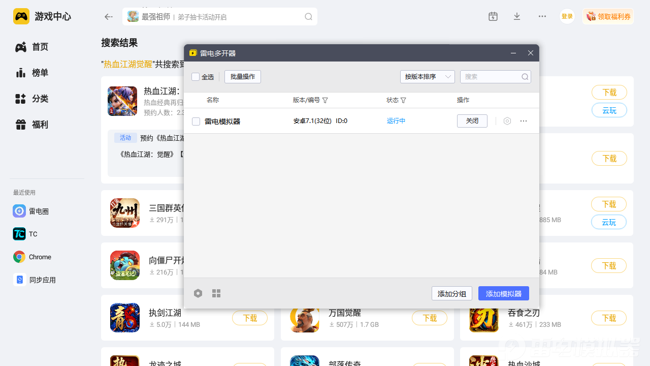650x366 pixels.
Task: Open the download manager icon
Action: point(517,16)
